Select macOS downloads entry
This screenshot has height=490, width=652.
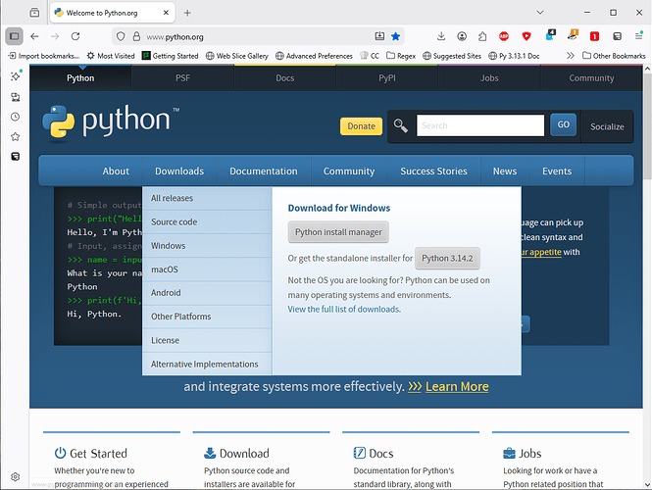click(x=207, y=269)
